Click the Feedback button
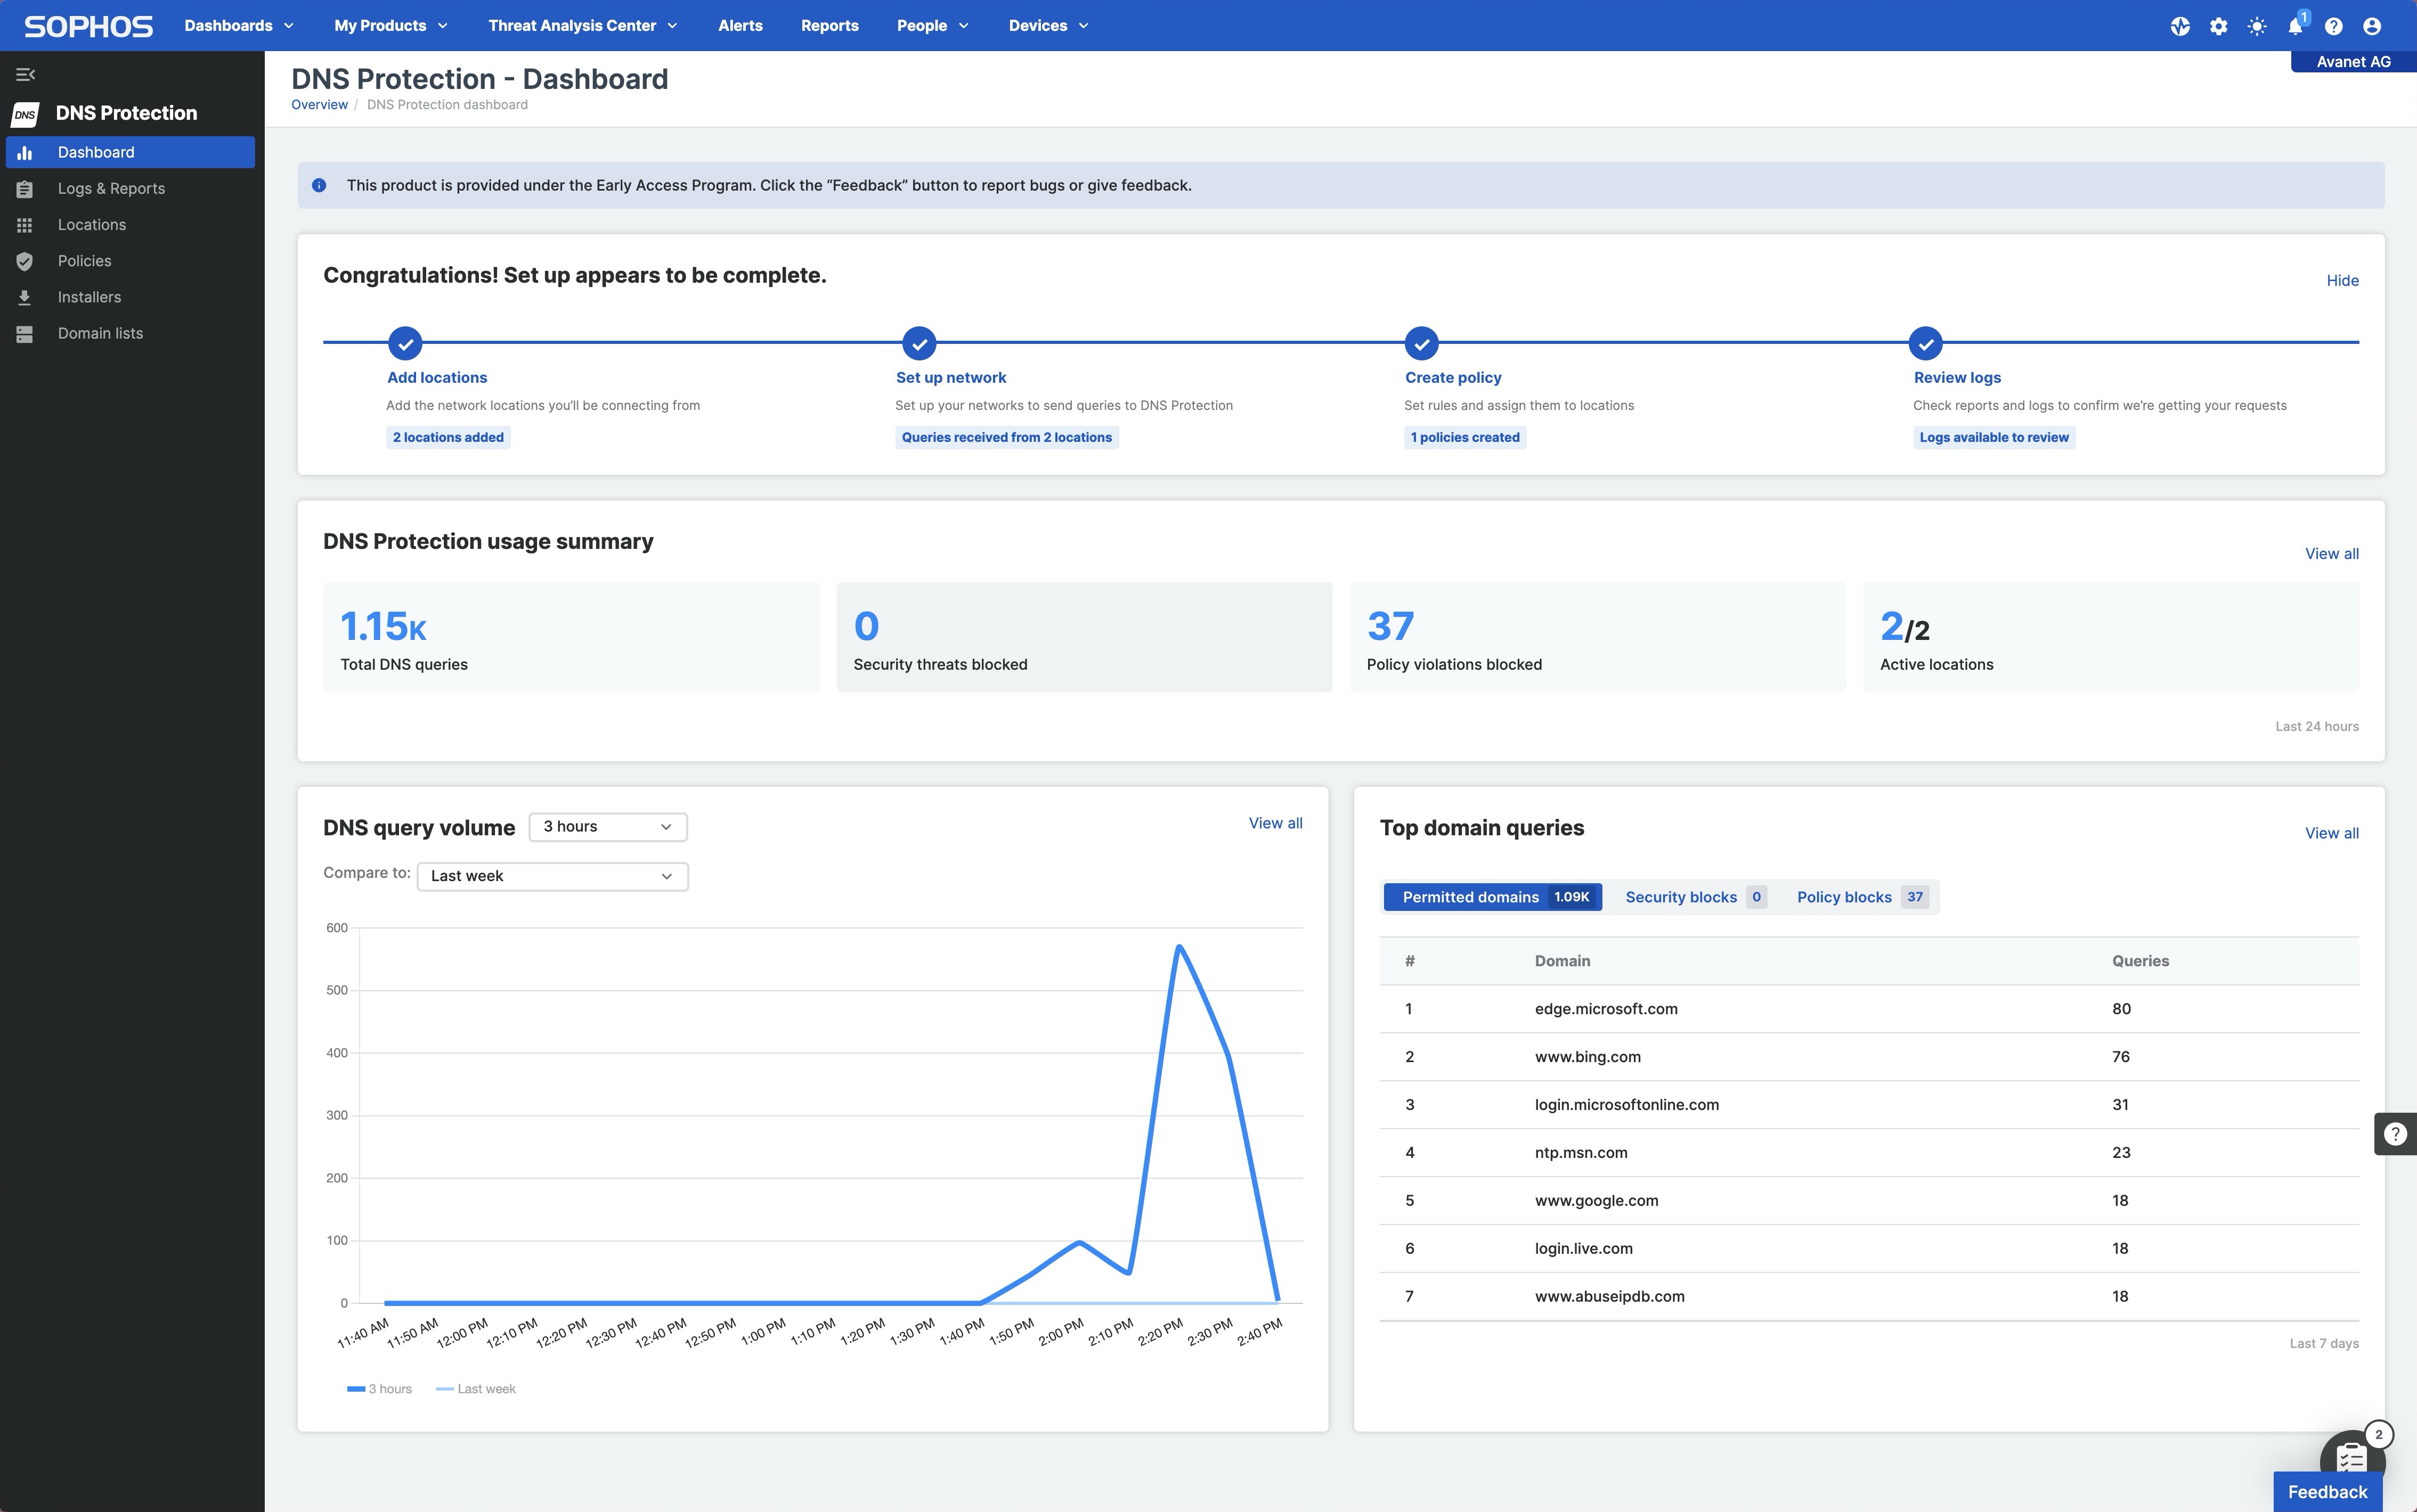 2327,1492
